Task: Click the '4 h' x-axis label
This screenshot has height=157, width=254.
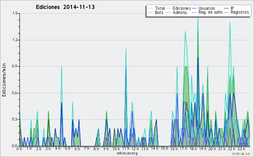Action: pyautogui.click(x=58, y=149)
